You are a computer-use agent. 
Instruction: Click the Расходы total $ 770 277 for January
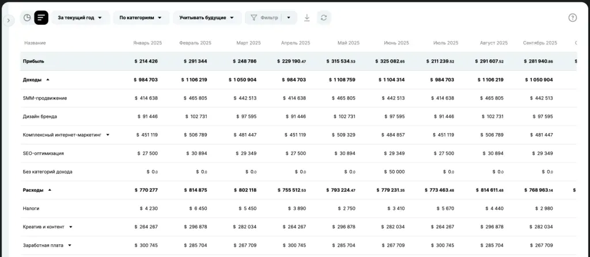coord(146,190)
